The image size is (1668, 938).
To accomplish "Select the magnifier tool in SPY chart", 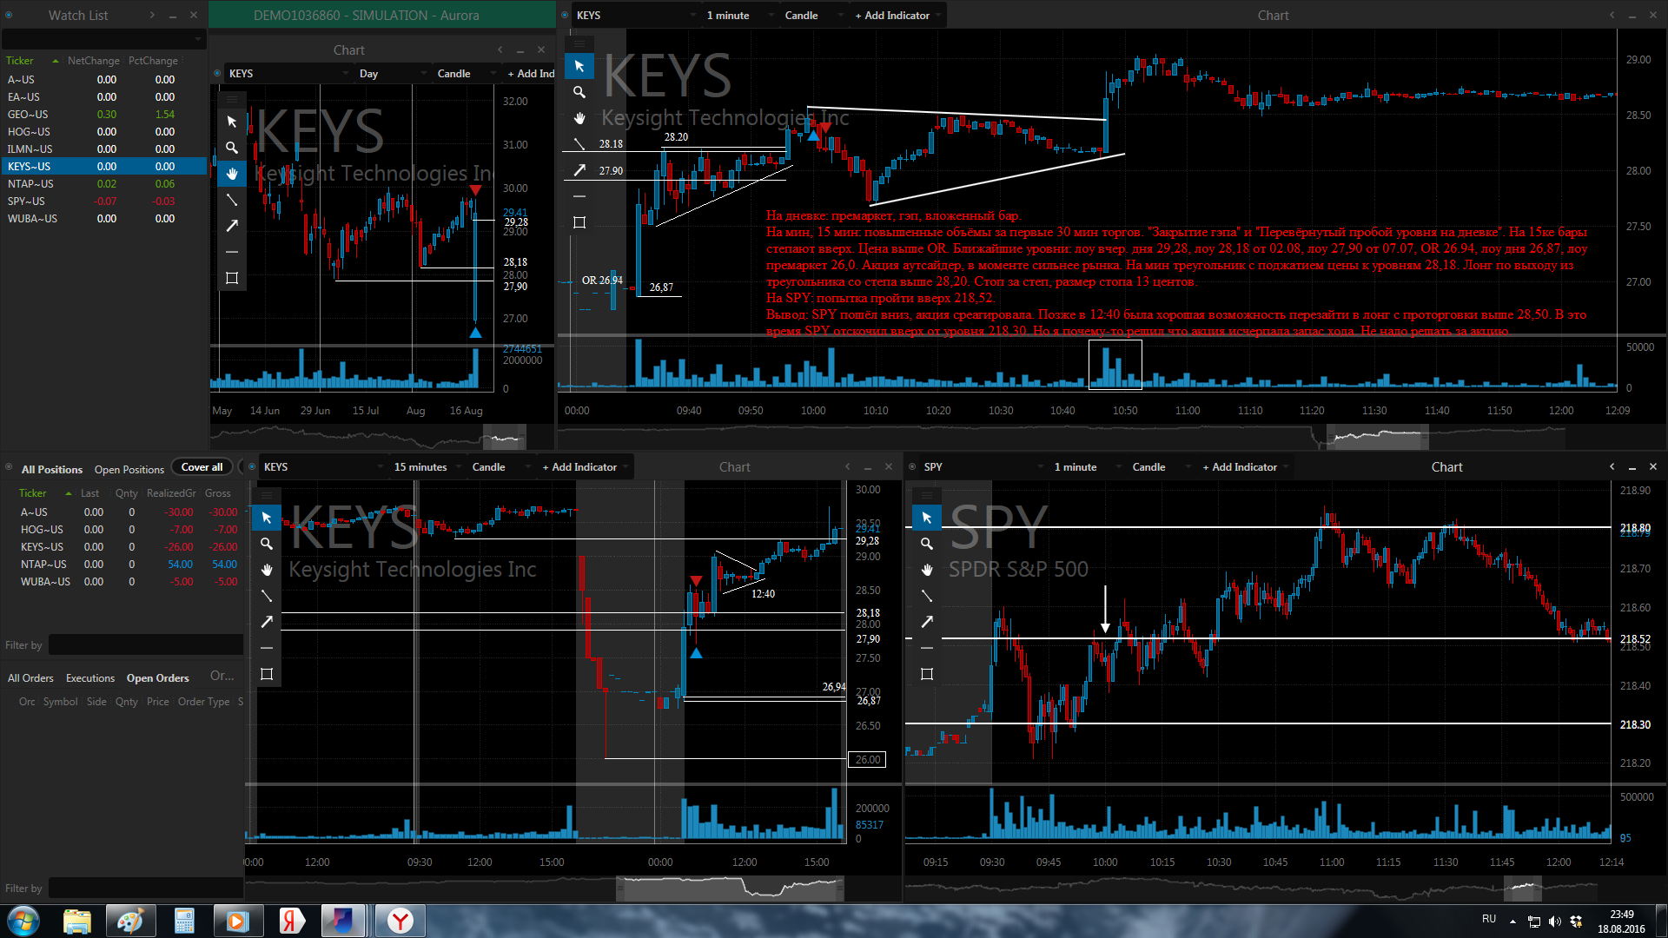I will pos(927,544).
